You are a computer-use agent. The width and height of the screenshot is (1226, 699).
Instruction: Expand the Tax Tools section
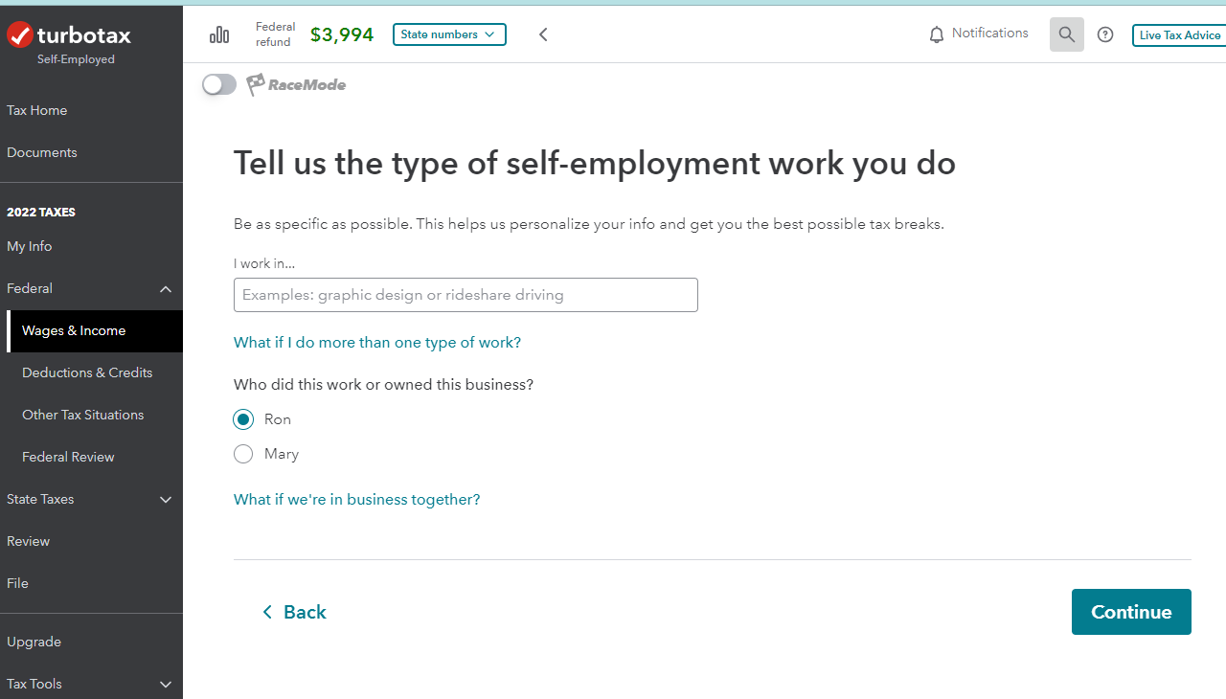166,684
